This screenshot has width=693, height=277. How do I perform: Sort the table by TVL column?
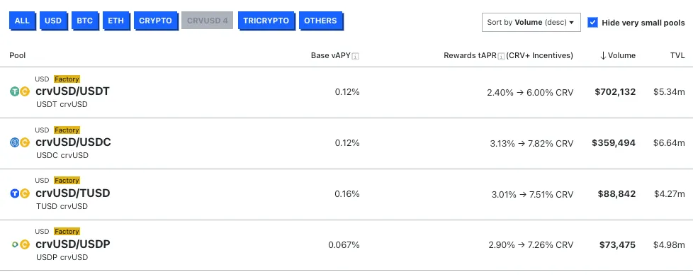(x=677, y=56)
